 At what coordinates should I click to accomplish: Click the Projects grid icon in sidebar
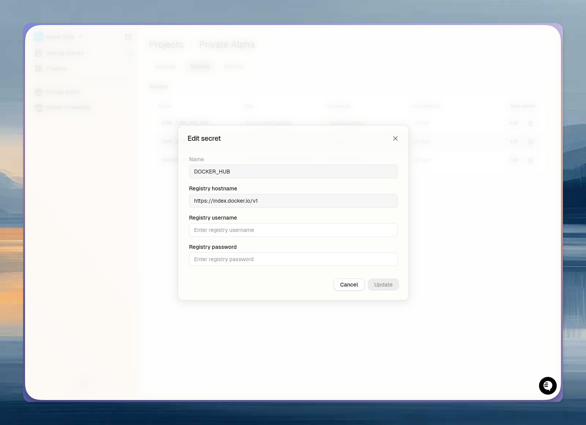point(39,68)
